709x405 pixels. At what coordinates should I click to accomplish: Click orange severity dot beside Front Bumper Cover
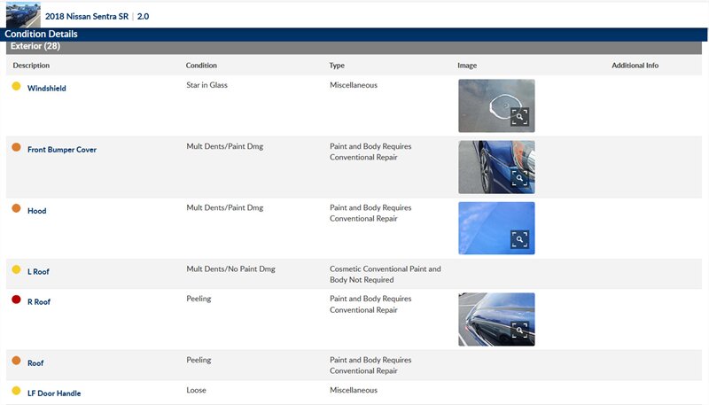click(16, 148)
